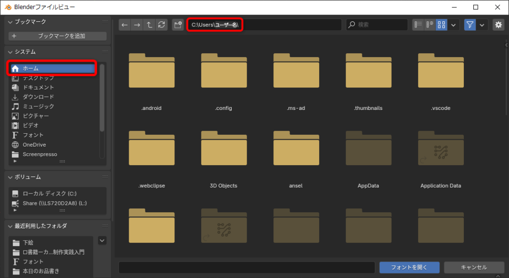Refresh the file list
This screenshot has width=509, height=278.
coord(161,25)
